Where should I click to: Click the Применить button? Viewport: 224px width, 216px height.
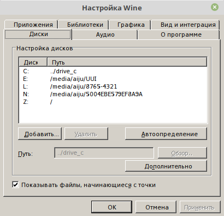200,207
